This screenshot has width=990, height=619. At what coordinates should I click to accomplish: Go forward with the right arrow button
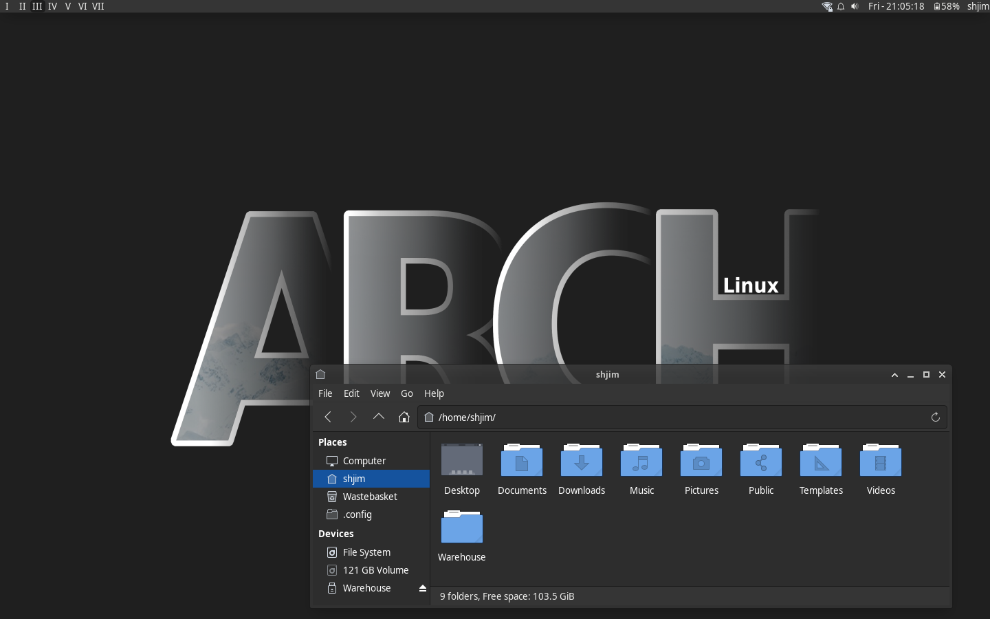353,417
